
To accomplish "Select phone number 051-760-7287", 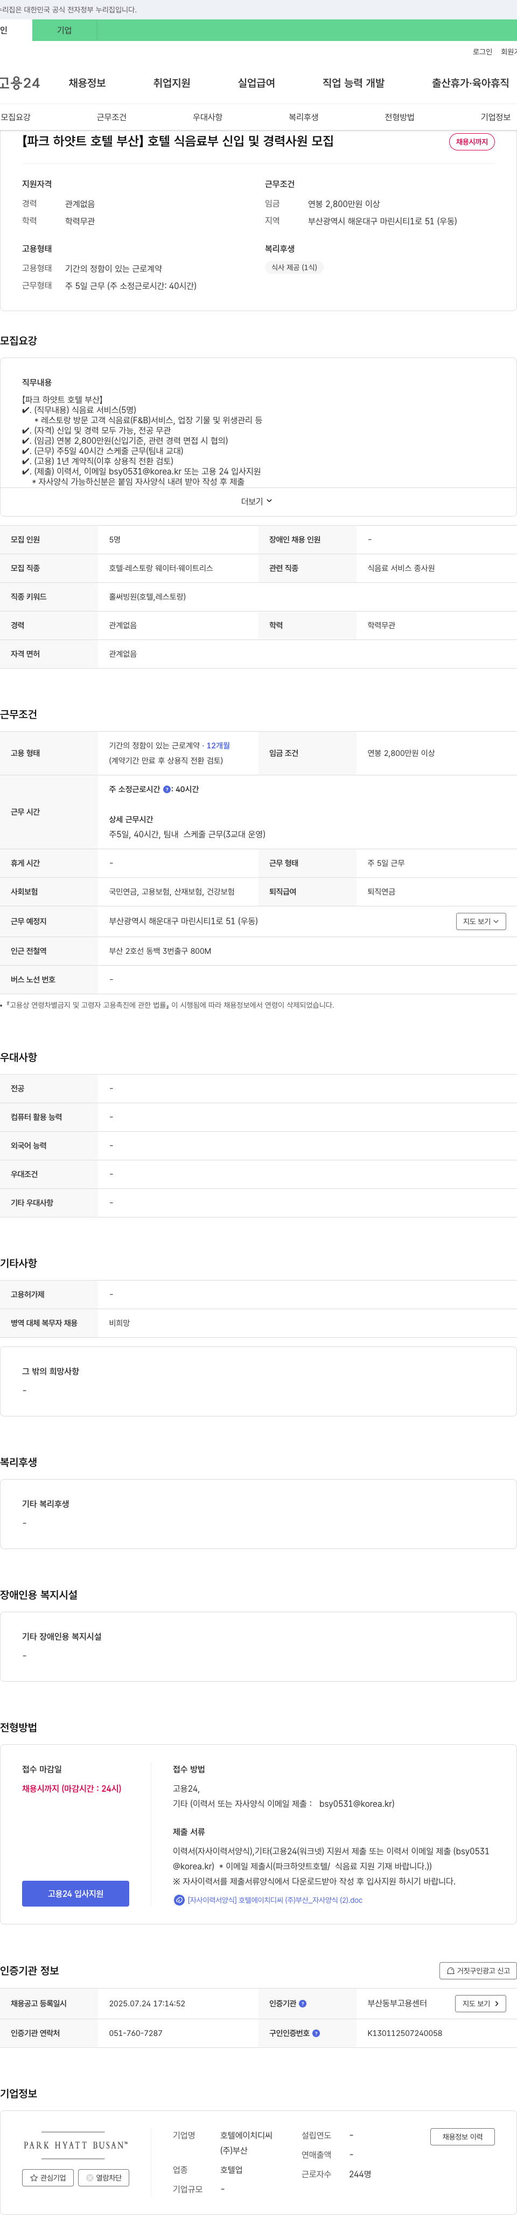I will coord(136,2034).
